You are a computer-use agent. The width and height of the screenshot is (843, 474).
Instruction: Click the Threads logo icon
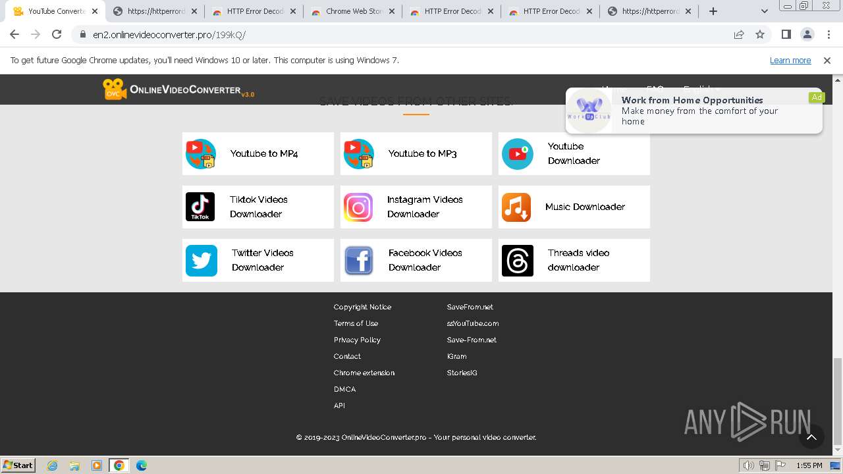point(518,261)
